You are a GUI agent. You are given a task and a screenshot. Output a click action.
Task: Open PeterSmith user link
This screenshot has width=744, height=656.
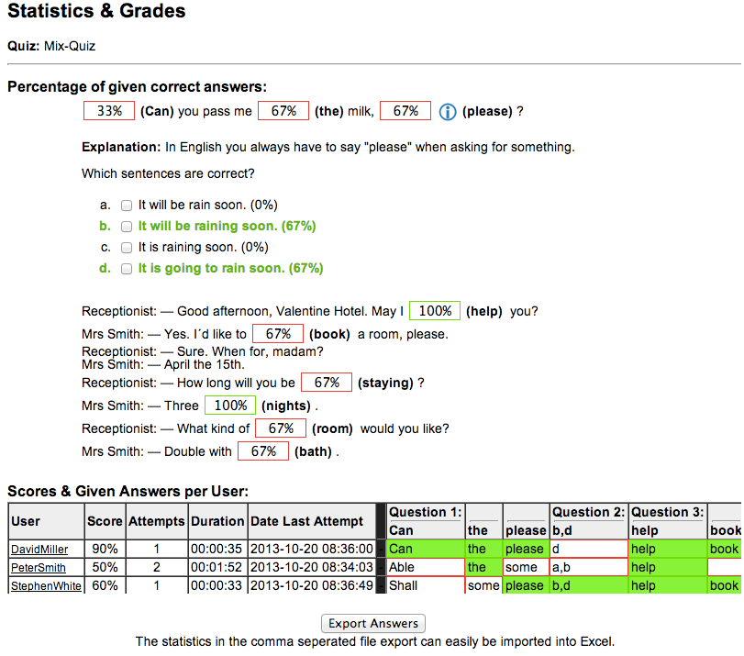(39, 568)
